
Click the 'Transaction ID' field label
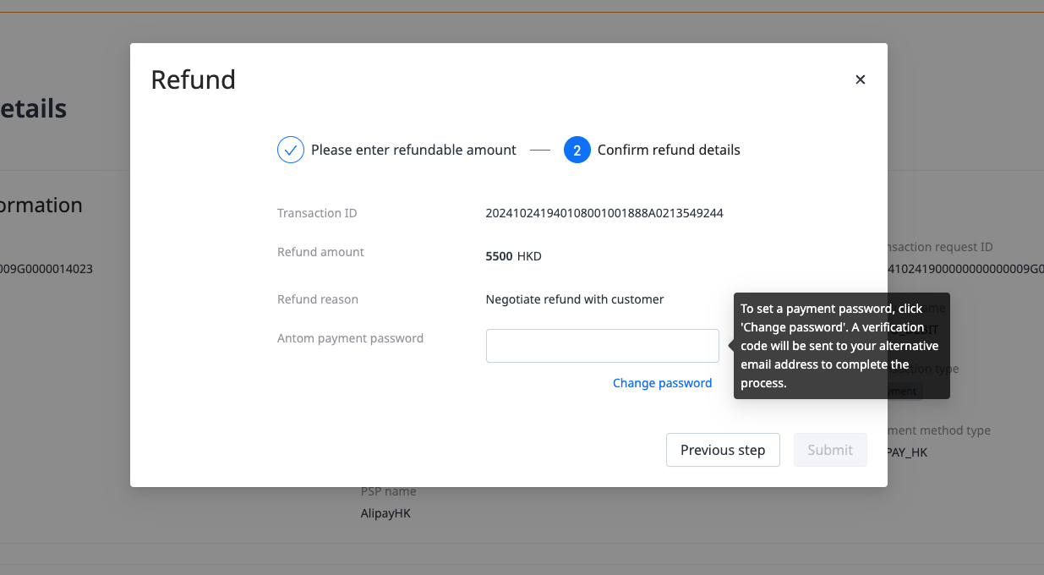click(x=317, y=213)
